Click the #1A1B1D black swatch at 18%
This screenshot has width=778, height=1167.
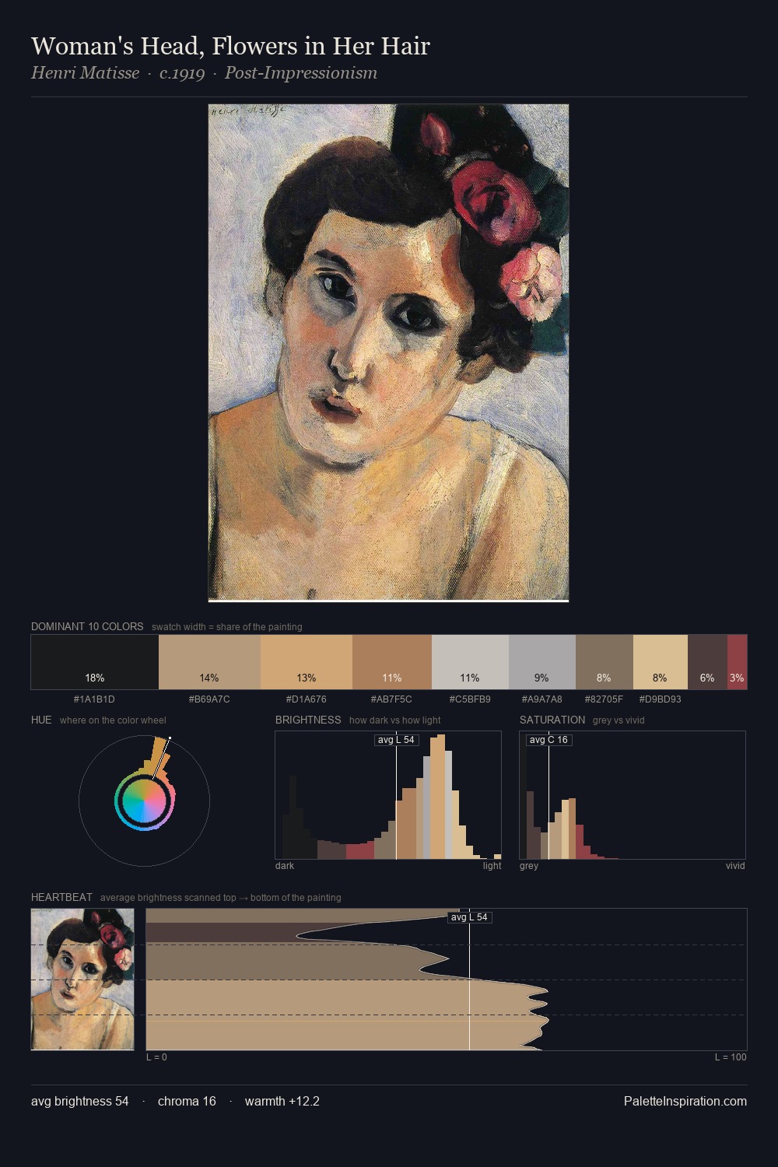[95, 662]
